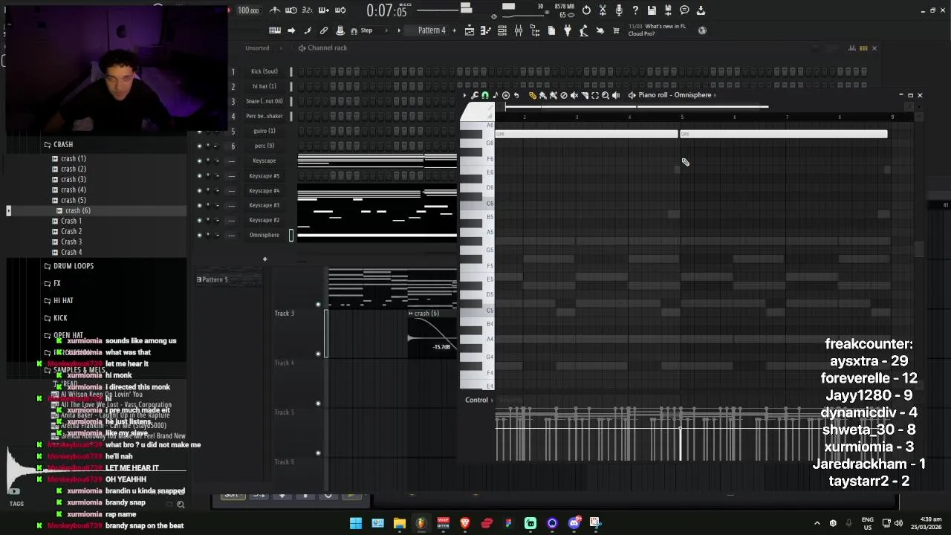Select crash (6) sample in browser
Image resolution: width=951 pixels, height=535 pixels.
[77, 210]
